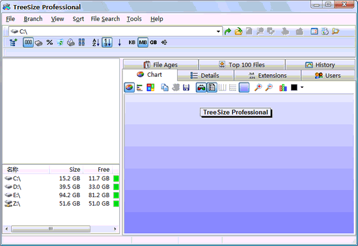Open the select folder icon
358x246 pixels.
coord(238,31)
